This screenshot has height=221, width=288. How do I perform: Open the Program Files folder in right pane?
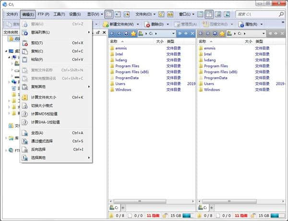pos(216,66)
